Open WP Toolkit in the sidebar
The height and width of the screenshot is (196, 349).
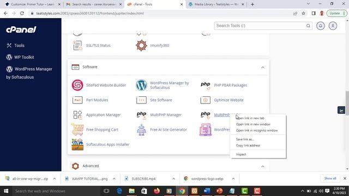20,57
